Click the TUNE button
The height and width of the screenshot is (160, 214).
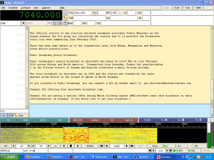coord(198,8)
